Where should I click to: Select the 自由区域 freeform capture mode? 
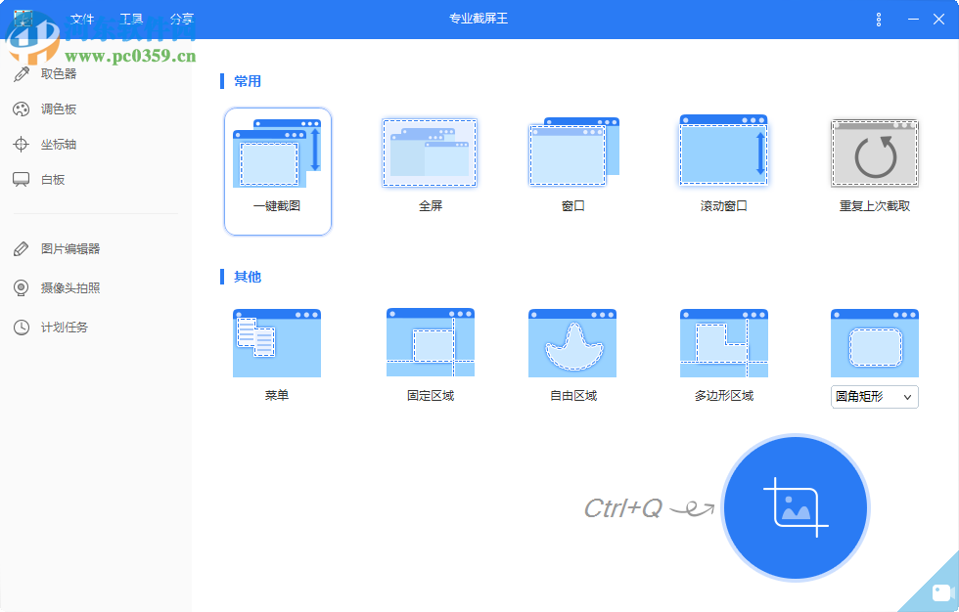coord(572,342)
